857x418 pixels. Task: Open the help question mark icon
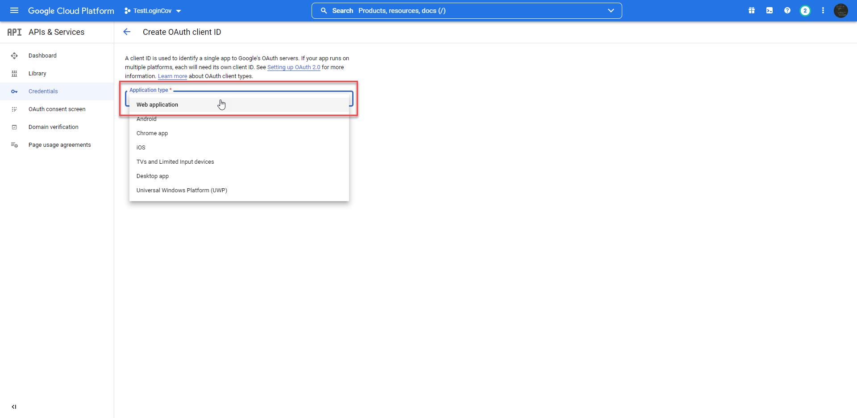[x=787, y=11]
